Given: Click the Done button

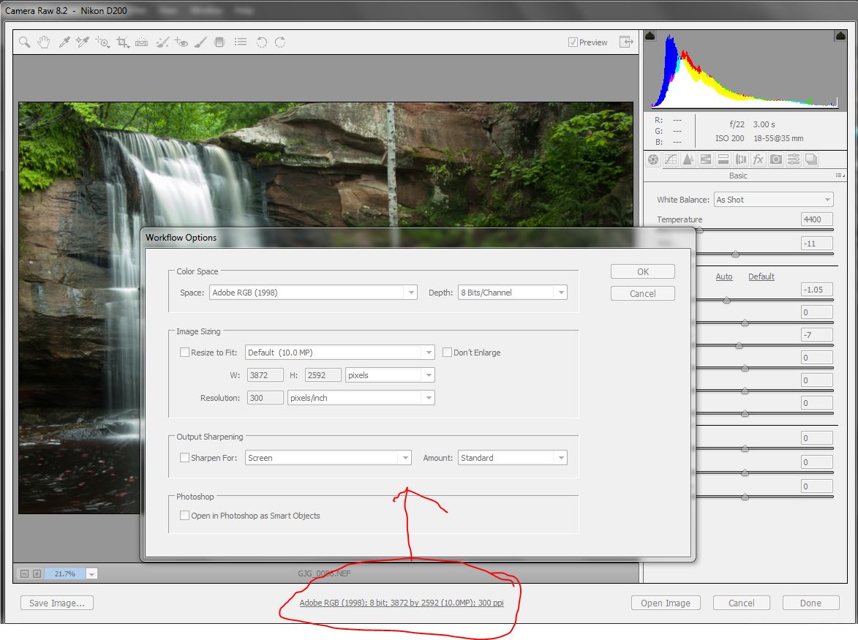Looking at the screenshot, I should [810, 603].
